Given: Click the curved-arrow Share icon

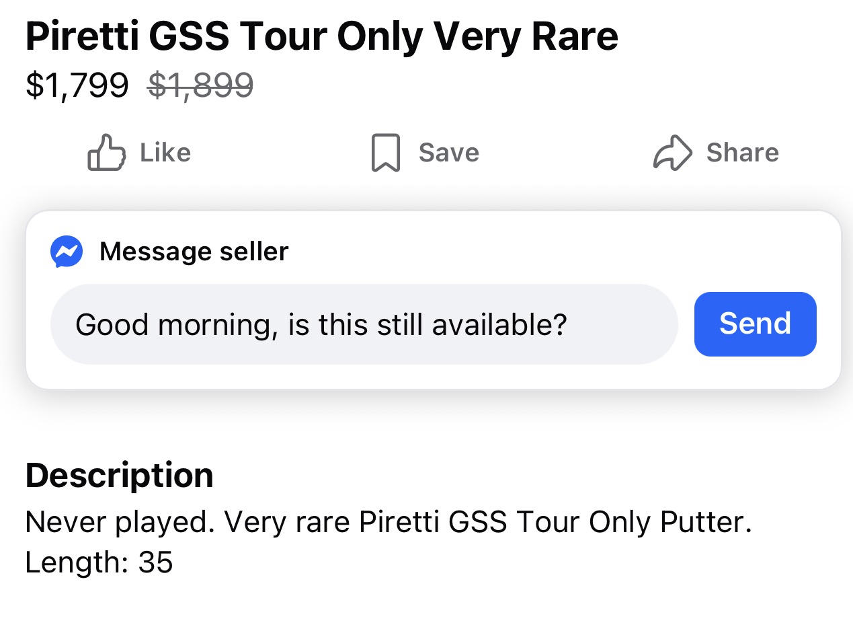Looking at the screenshot, I should (672, 153).
